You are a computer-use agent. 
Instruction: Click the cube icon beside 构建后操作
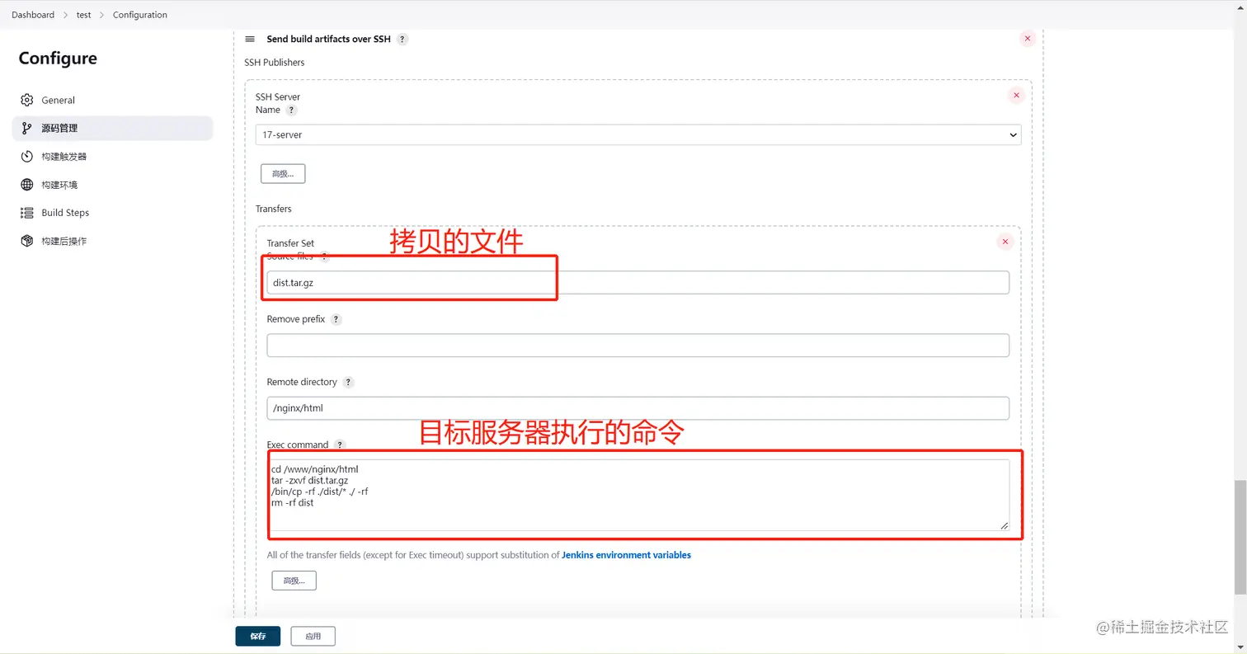click(x=27, y=241)
